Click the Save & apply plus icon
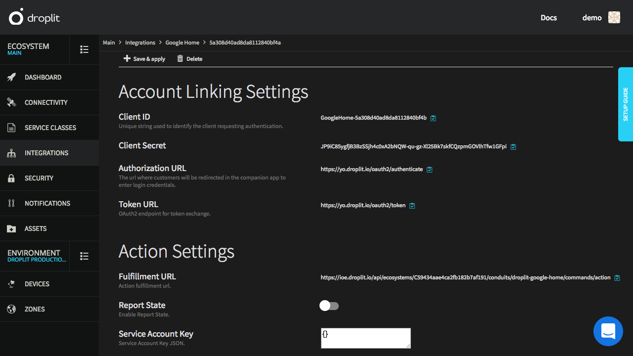Viewport: 633px width, 356px height. pyautogui.click(x=127, y=58)
